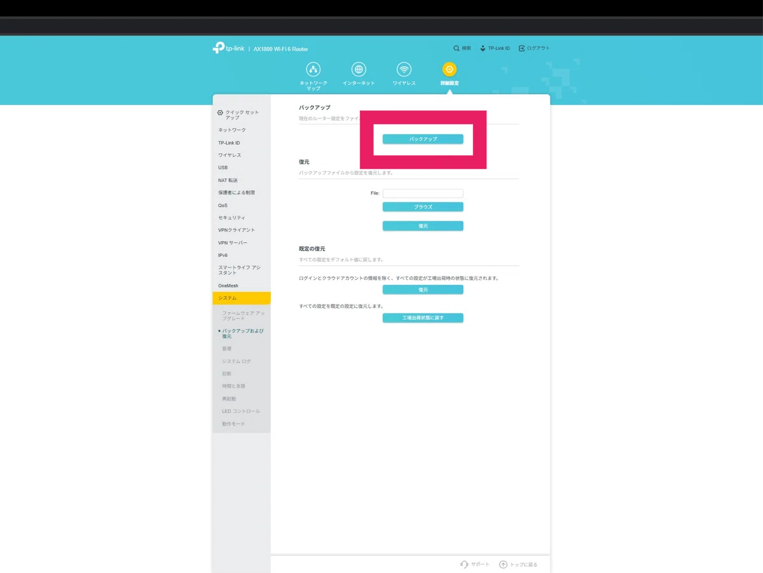
Task: Collapse the highlighted システム section
Action: pyautogui.click(x=242, y=298)
